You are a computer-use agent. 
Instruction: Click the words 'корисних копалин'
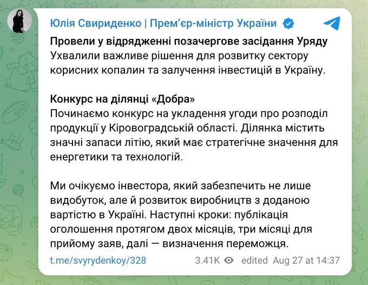[x=96, y=71]
